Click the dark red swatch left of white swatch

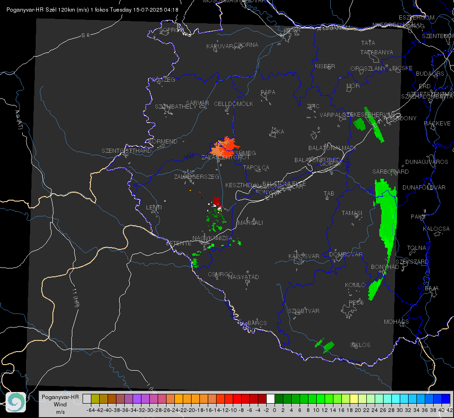(x=262, y=398)
